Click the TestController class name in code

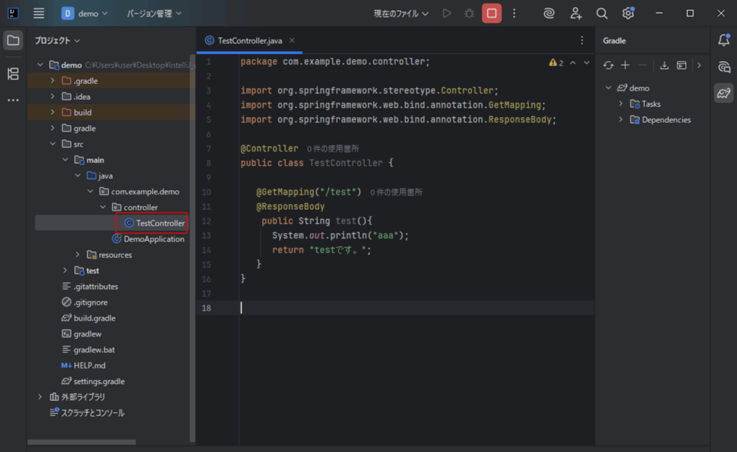tap(346, 163)
